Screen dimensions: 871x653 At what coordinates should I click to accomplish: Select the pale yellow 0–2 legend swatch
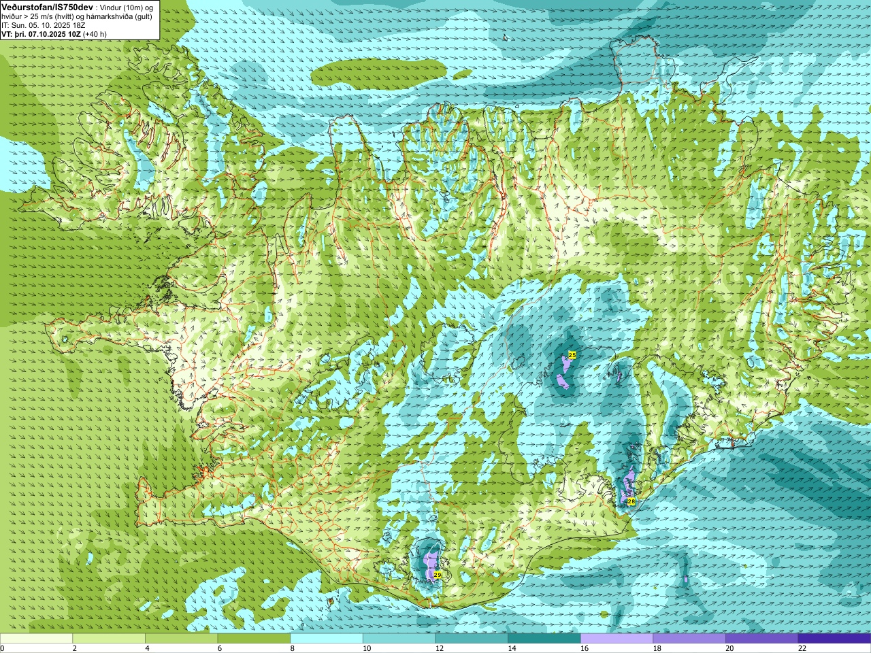tap(36, 638)
